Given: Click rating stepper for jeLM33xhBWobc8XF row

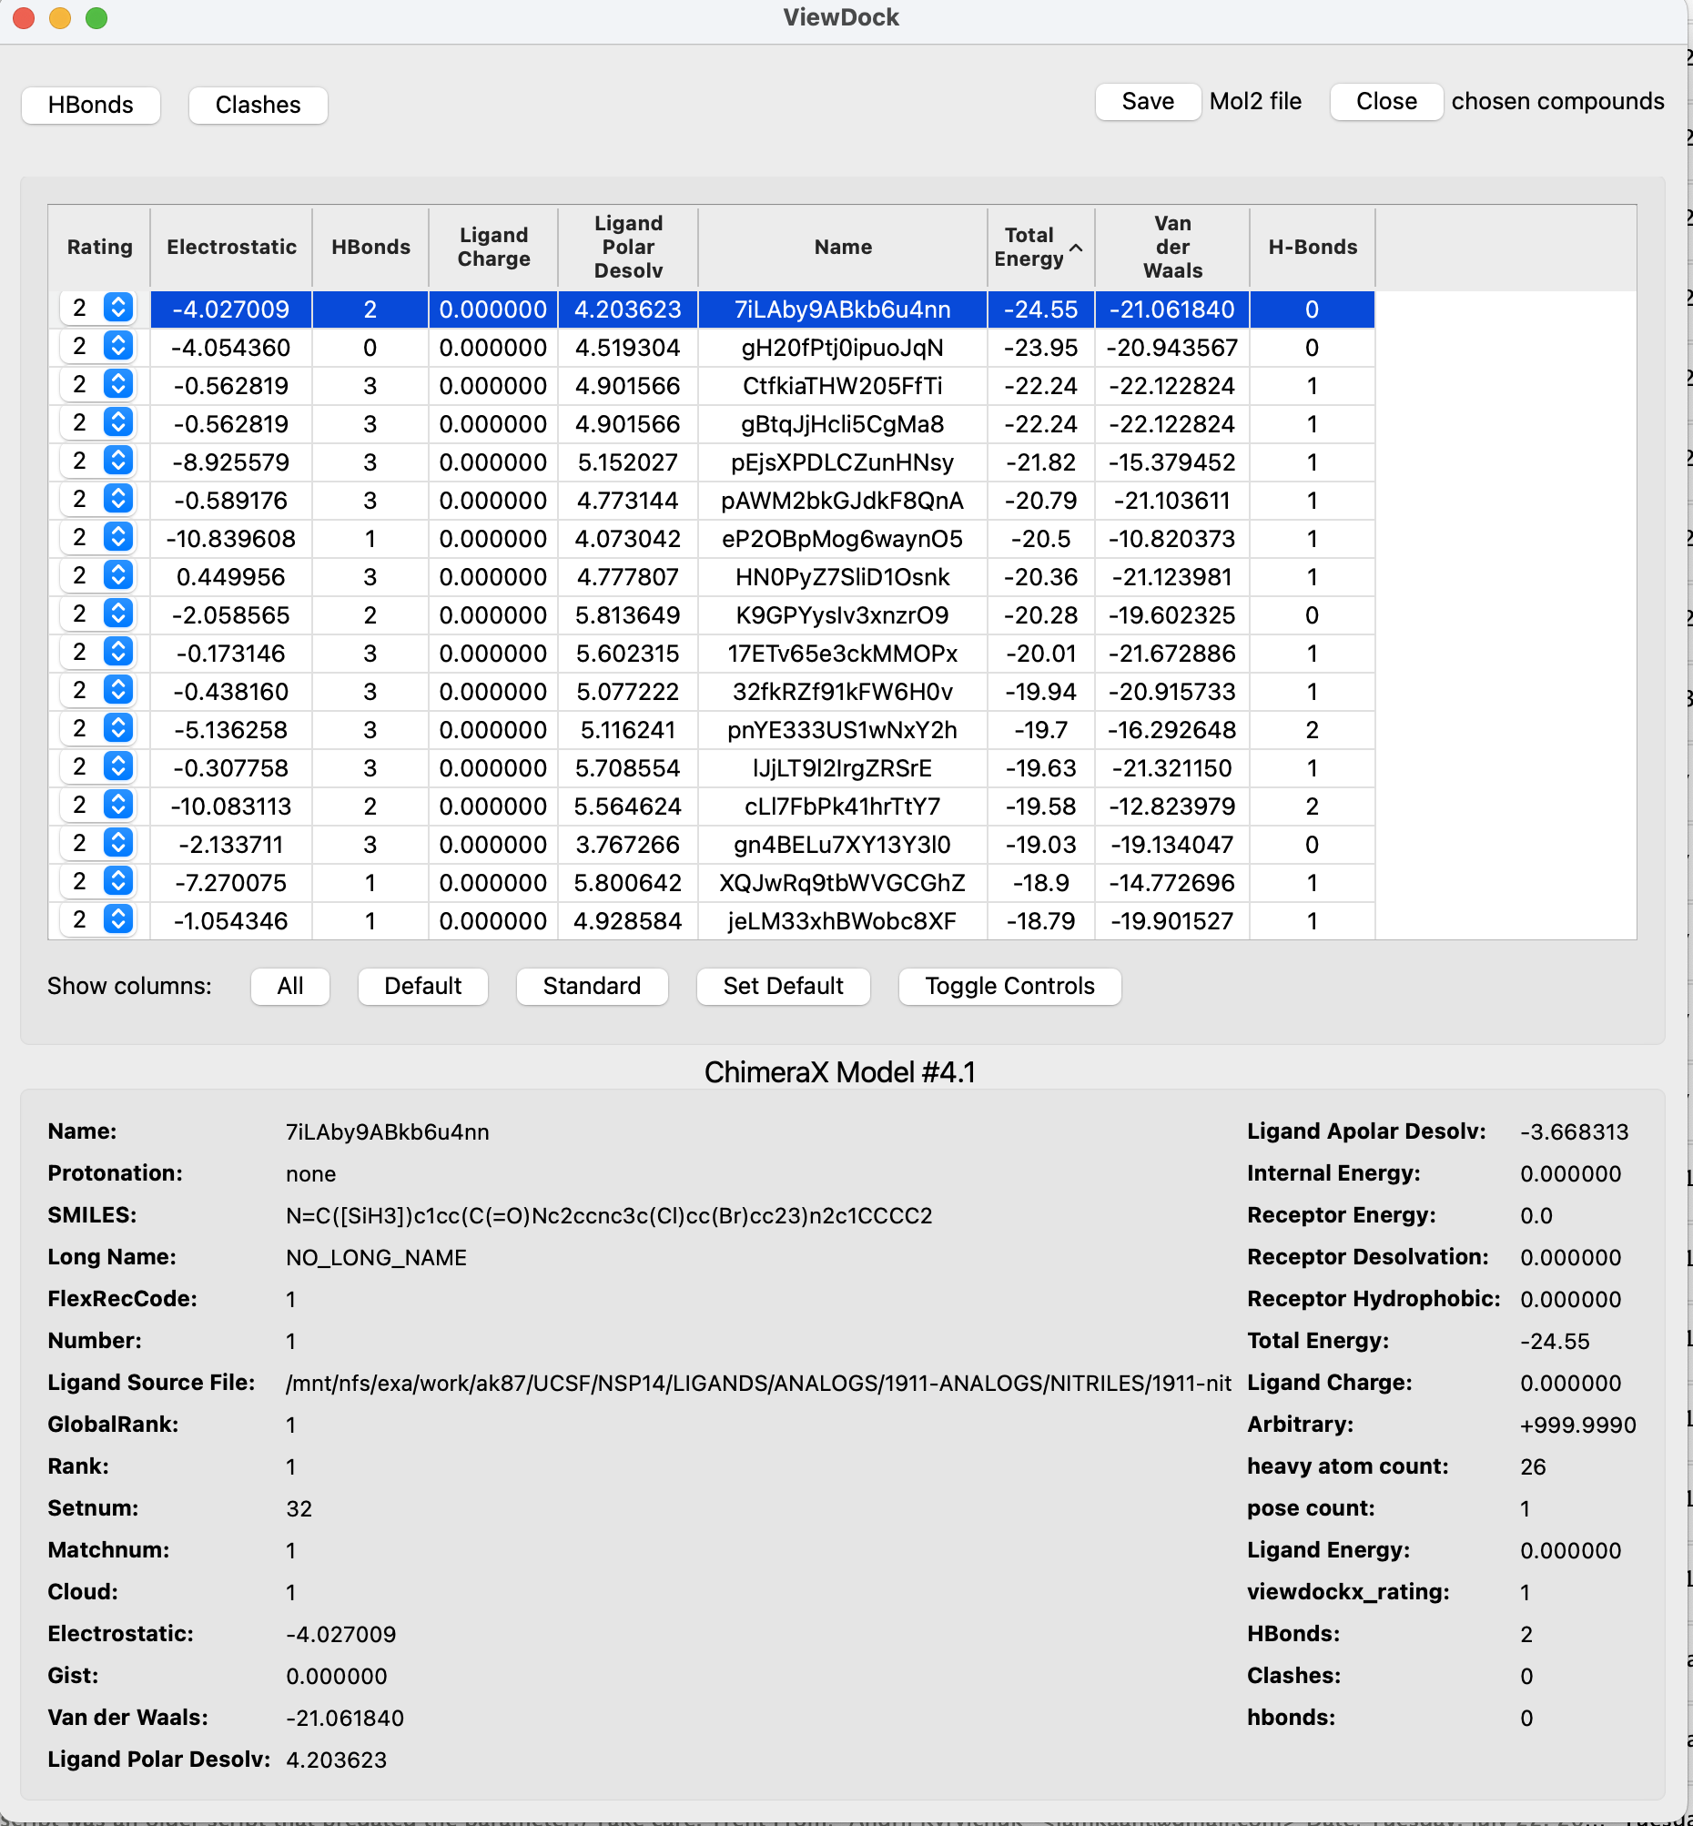Looking at the screenshot, I should pos(118,920).
